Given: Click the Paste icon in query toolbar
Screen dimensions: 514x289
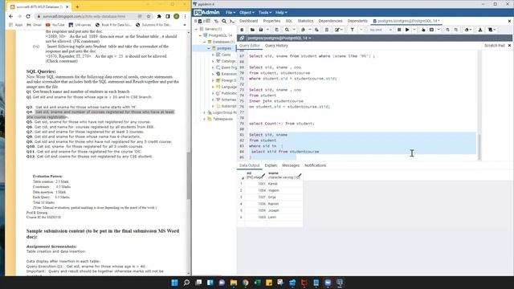Looking at the screenshot, I should click(316, 30).
